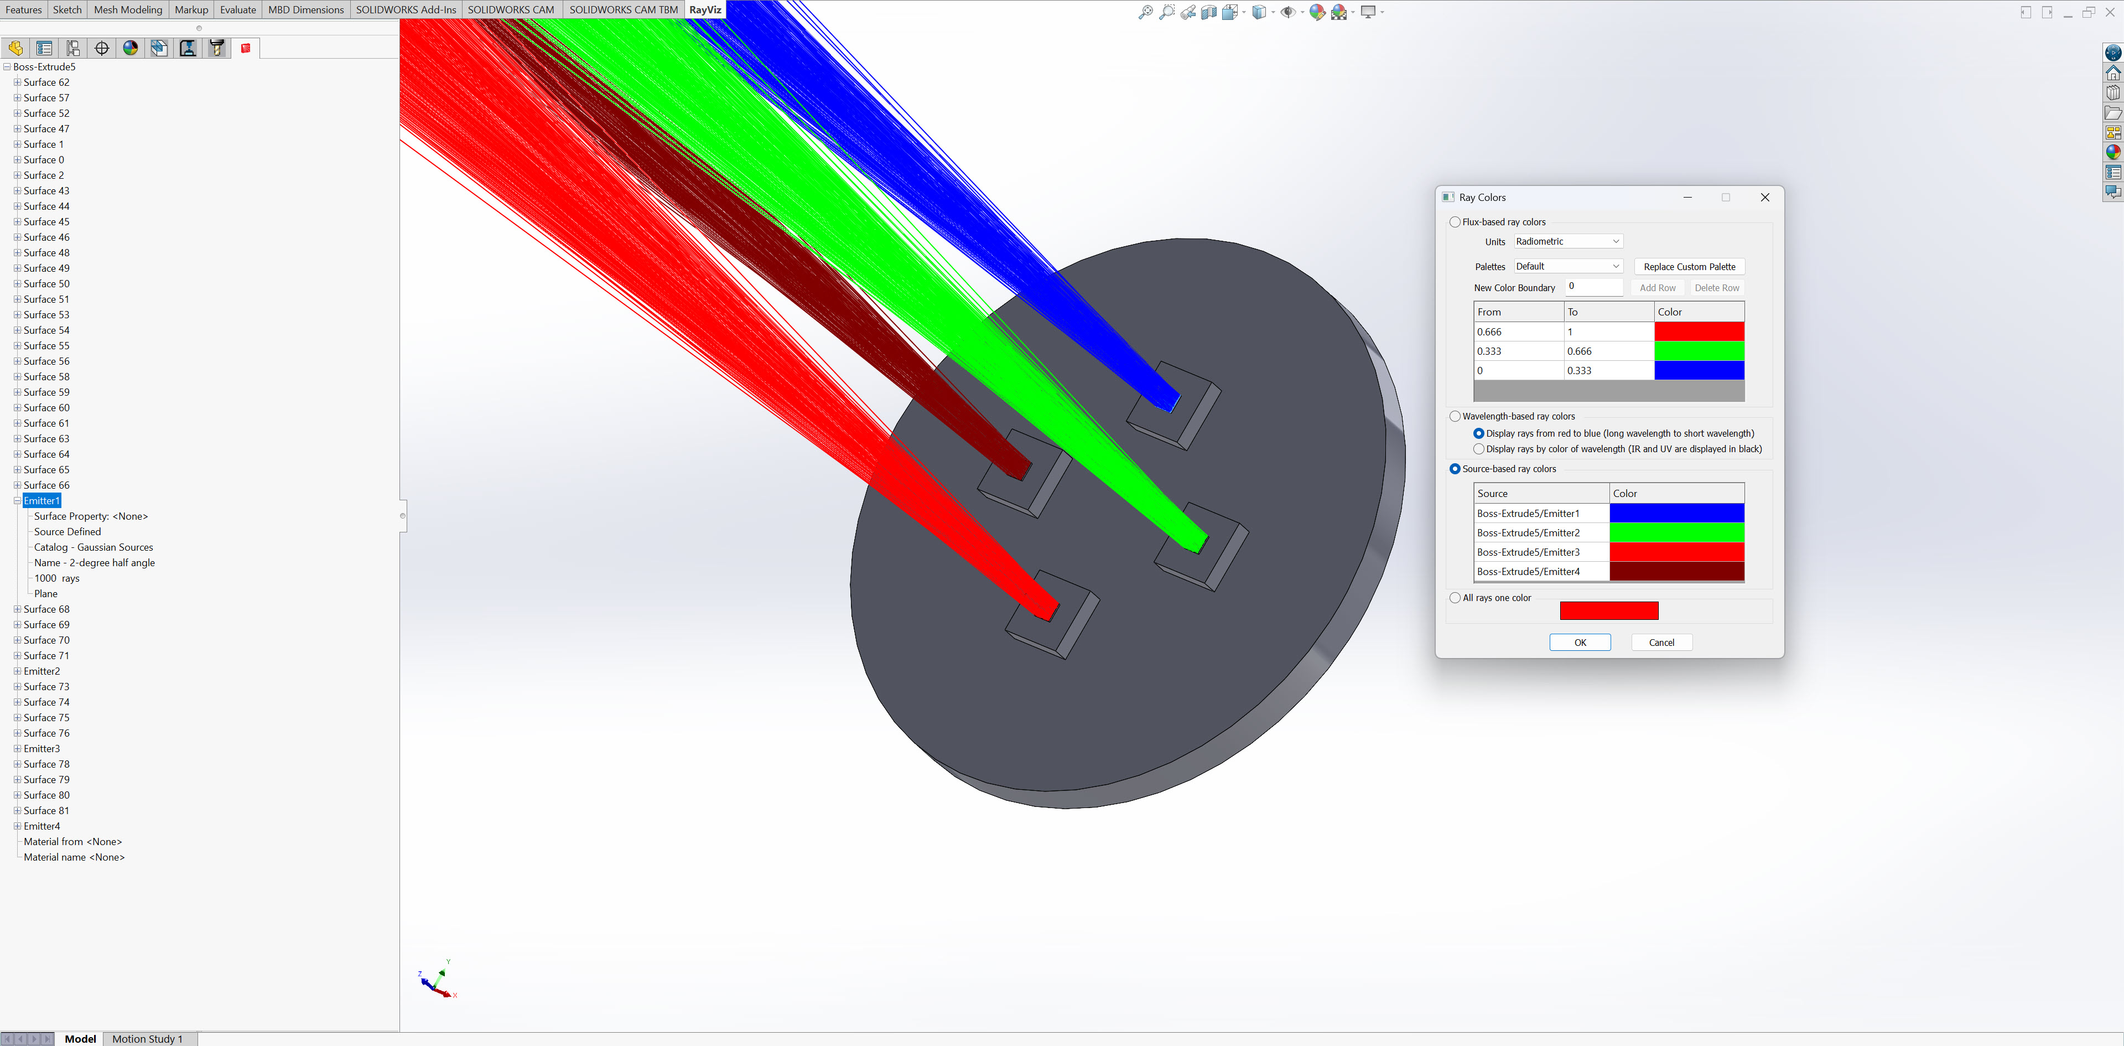Select Flux-based ray colors radio button
Screen dimensions: 2124x1046
tap(1455, 222)
